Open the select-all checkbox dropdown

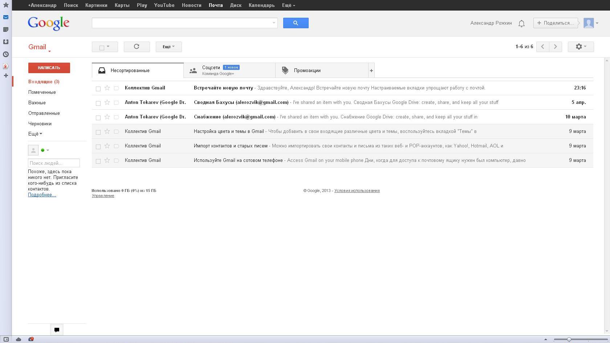105,47
